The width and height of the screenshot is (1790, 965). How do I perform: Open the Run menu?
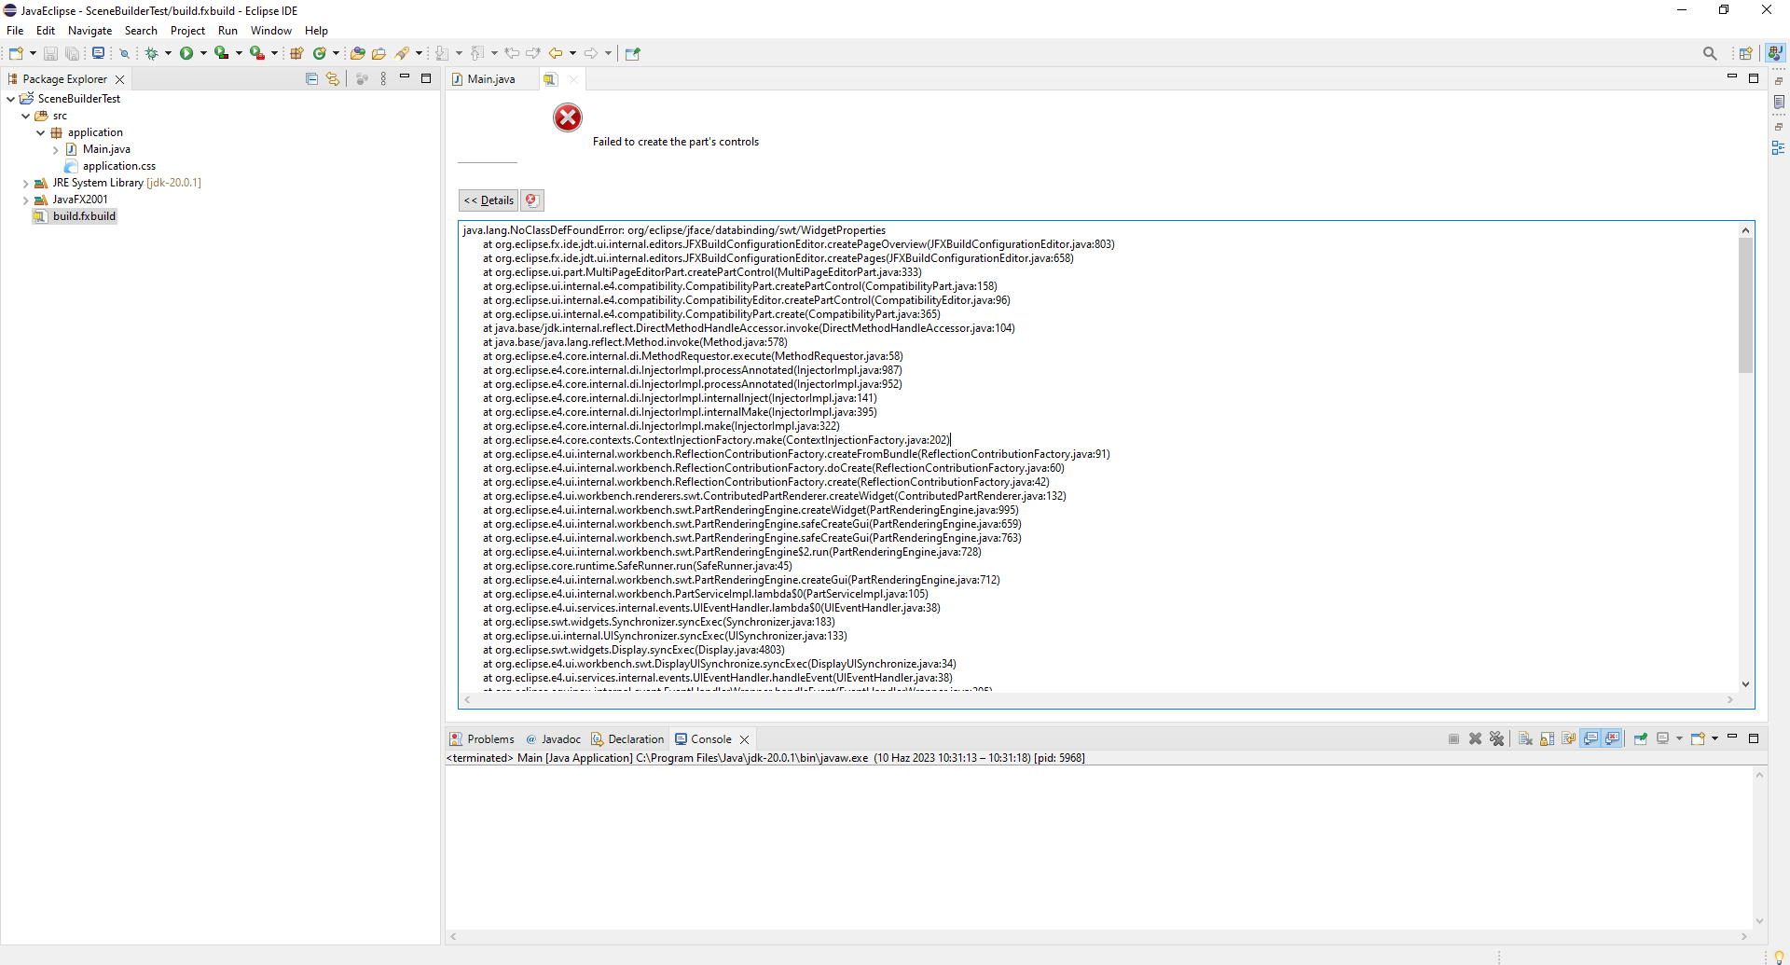coord(227,31)
